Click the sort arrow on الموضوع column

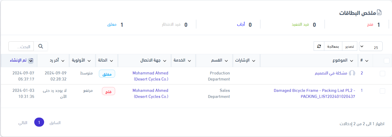(x=352, y=61)
